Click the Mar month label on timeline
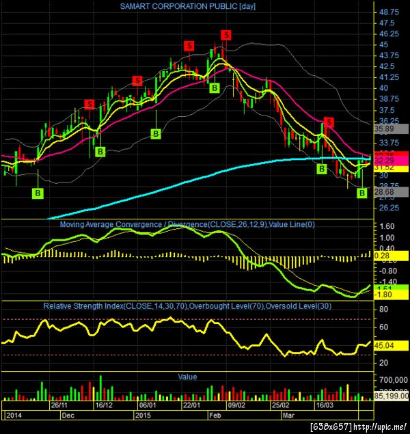The image size is (410, 434). coord(288,415)
